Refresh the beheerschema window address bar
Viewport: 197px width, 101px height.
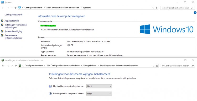point(157,66)
